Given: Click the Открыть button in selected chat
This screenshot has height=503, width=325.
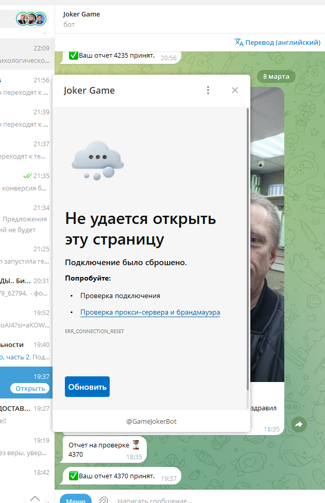Looking at the screenshot, I should tap(31, 388).
